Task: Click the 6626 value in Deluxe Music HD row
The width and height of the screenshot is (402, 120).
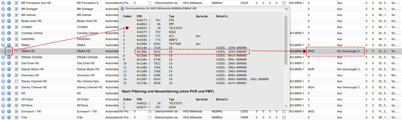Action: click(x=311, y=69)
